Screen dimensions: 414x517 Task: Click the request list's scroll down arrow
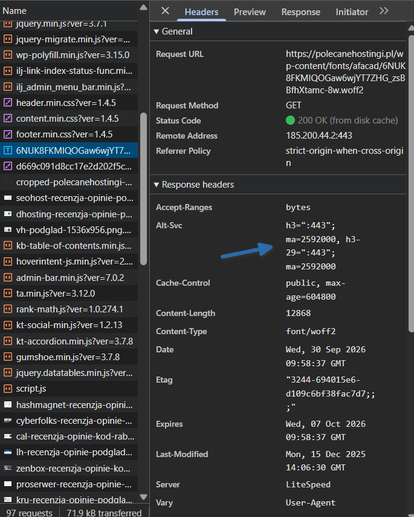pos(143,497)
